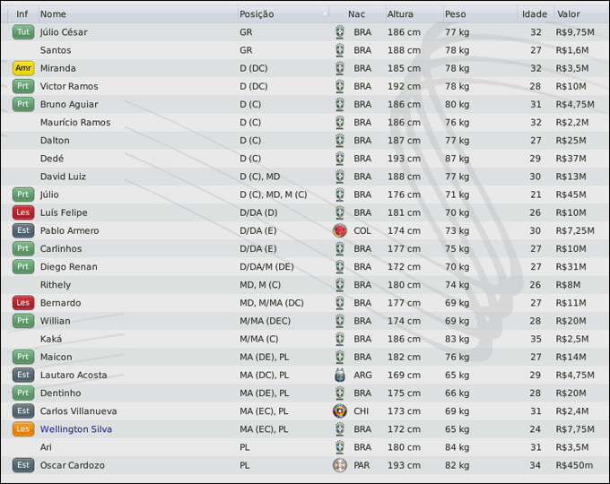The height and width of the screenshot is (484, 610).
Task: Sort the squad by the Valor column
Action: 569,14
